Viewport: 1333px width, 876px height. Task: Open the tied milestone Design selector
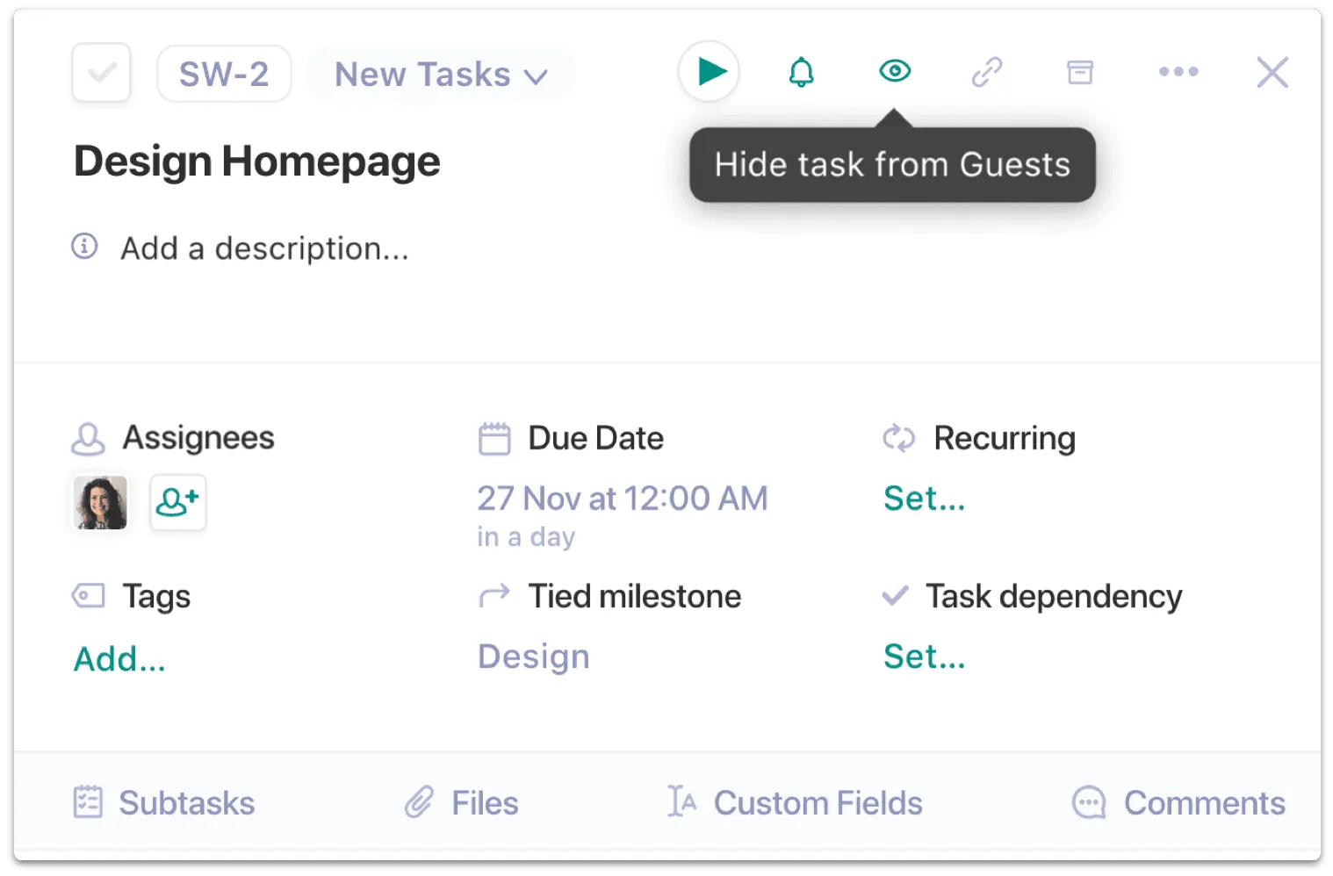click(x=533, y=657)
